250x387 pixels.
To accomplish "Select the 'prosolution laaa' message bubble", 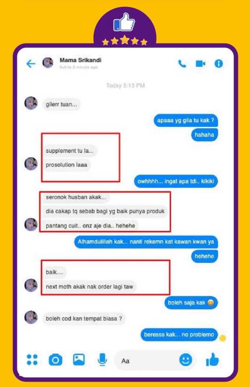I will (x=66, y=165).
